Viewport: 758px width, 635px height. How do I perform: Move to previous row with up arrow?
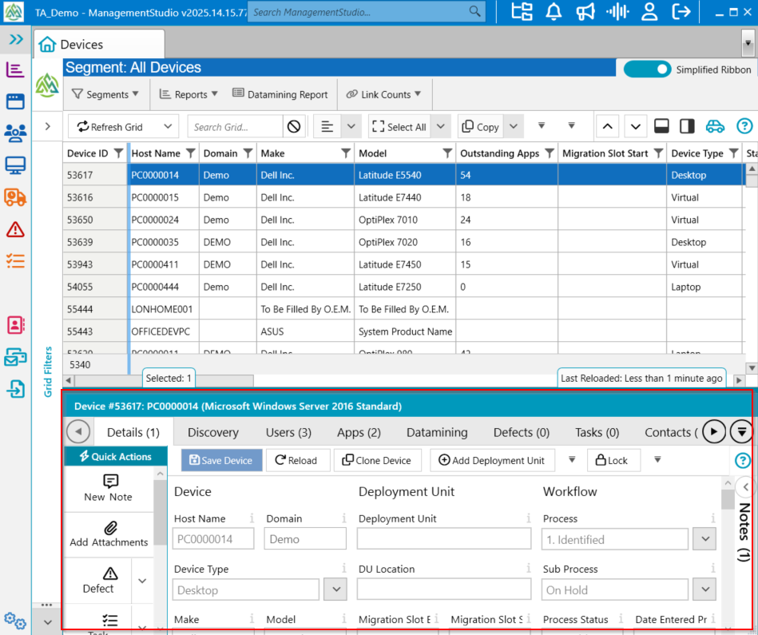point(608,127)
